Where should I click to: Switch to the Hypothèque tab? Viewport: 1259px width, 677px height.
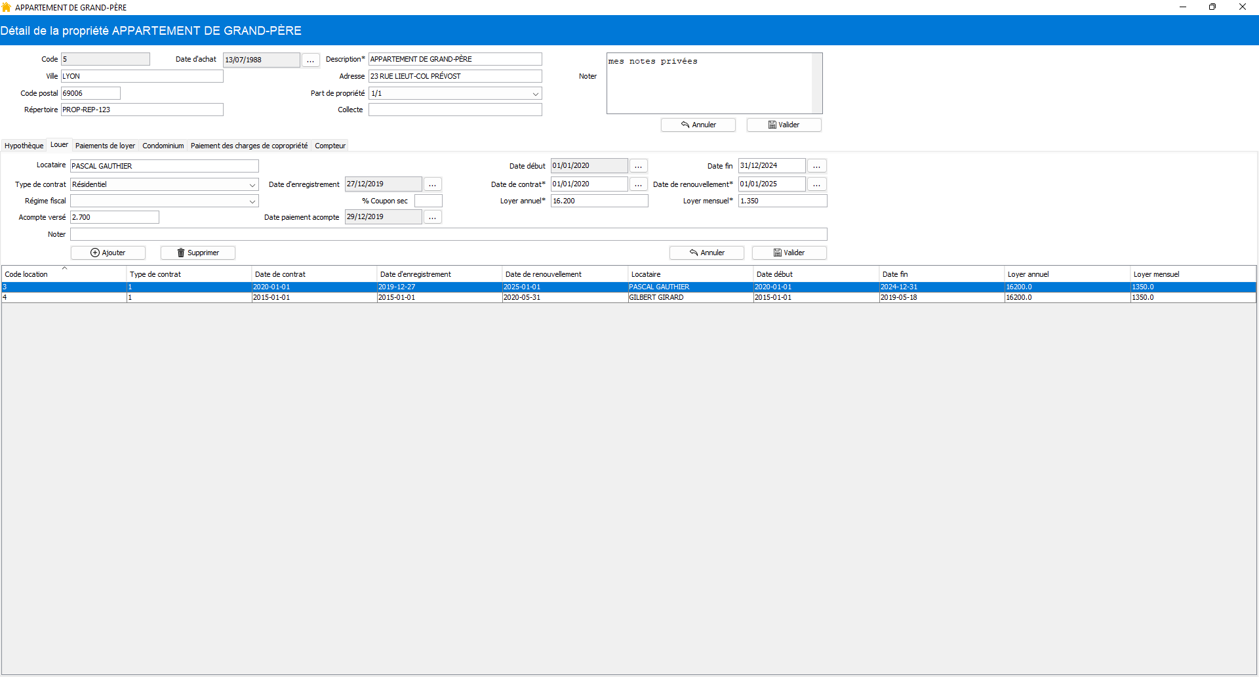[24, 146]
